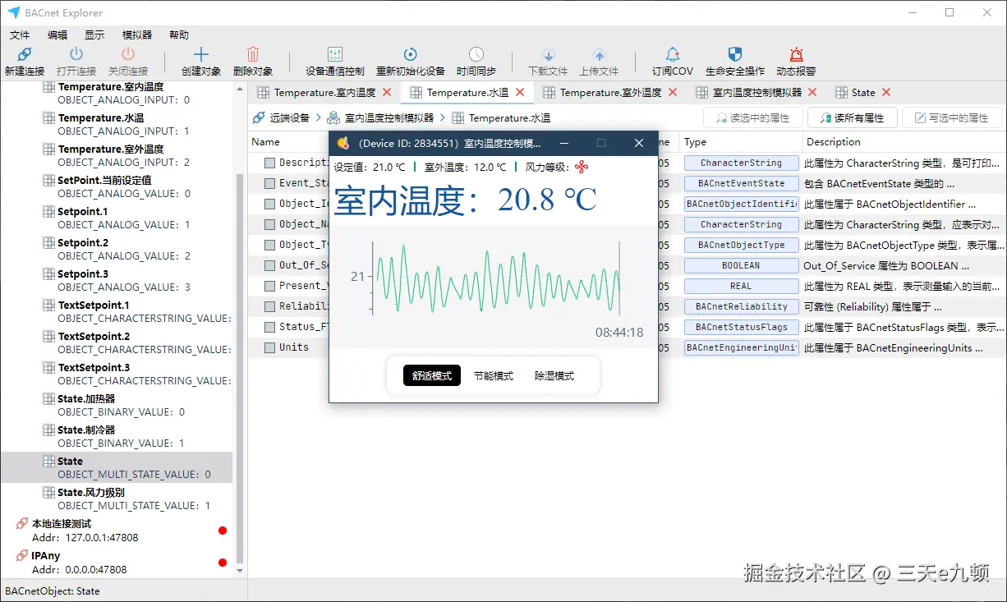Viewport: 1007px width, 602px height.
Task: Click the 写选中的属性 button
Action: pos(951,117)
